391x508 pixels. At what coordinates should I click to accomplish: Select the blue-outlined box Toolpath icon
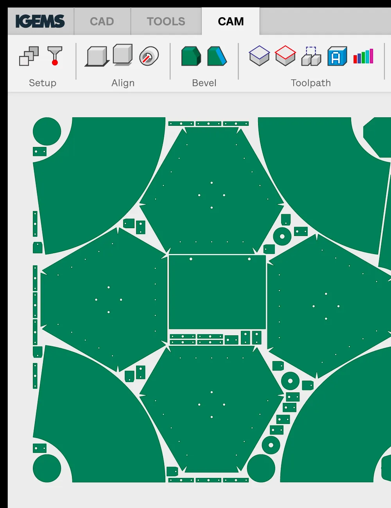click(259, 56)
